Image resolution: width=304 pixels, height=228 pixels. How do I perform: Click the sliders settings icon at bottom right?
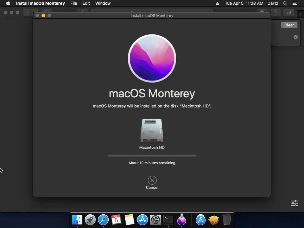(294, 203)
